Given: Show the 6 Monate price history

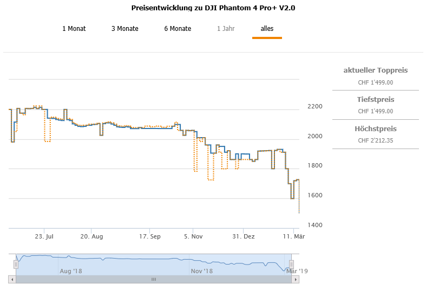Looking at the screenshot, I should [178, 29].
